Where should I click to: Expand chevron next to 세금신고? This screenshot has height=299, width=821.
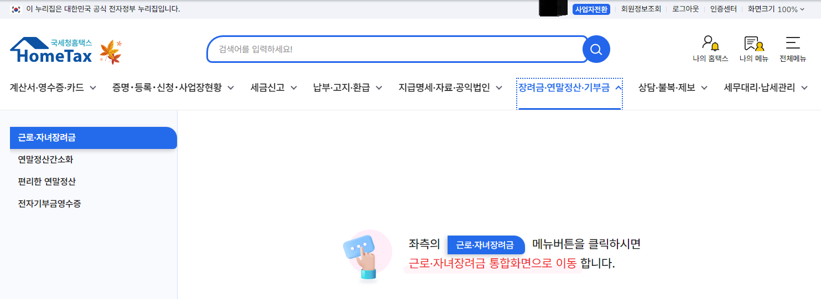pyautogui.click(x=294, y=88)
